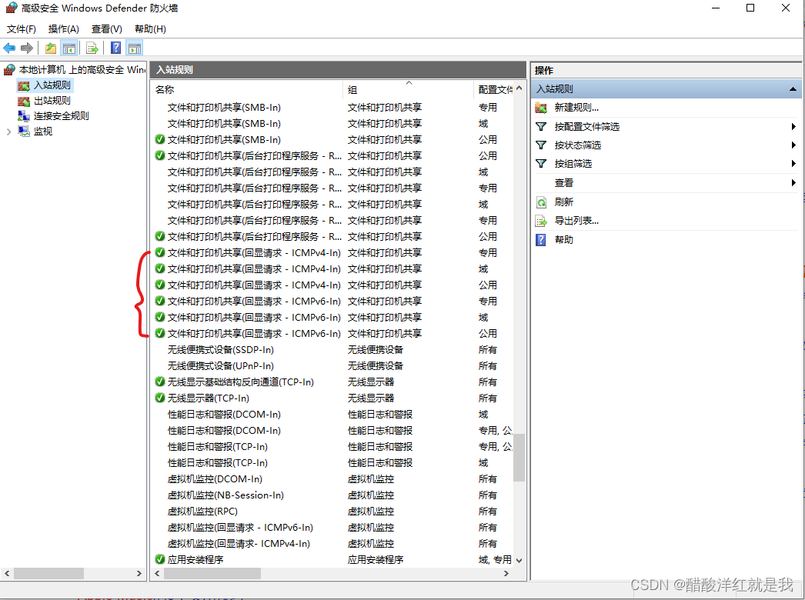Open 按配置文件筛选 submenu

(x=666, y=127)
